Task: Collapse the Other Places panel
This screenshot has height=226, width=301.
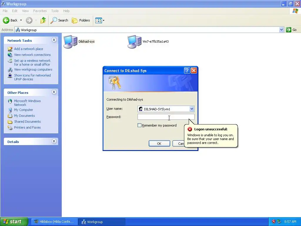Action: click(54, 92)
